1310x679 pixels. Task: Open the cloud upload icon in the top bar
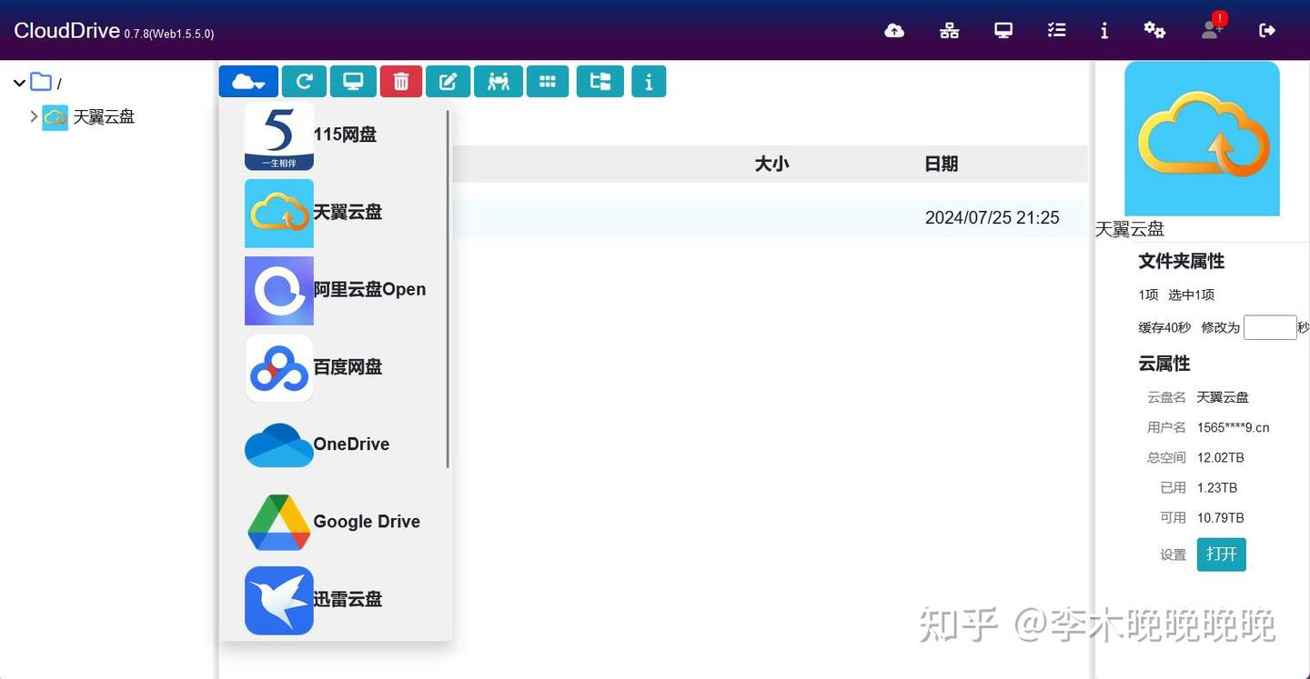coord(894,30)
